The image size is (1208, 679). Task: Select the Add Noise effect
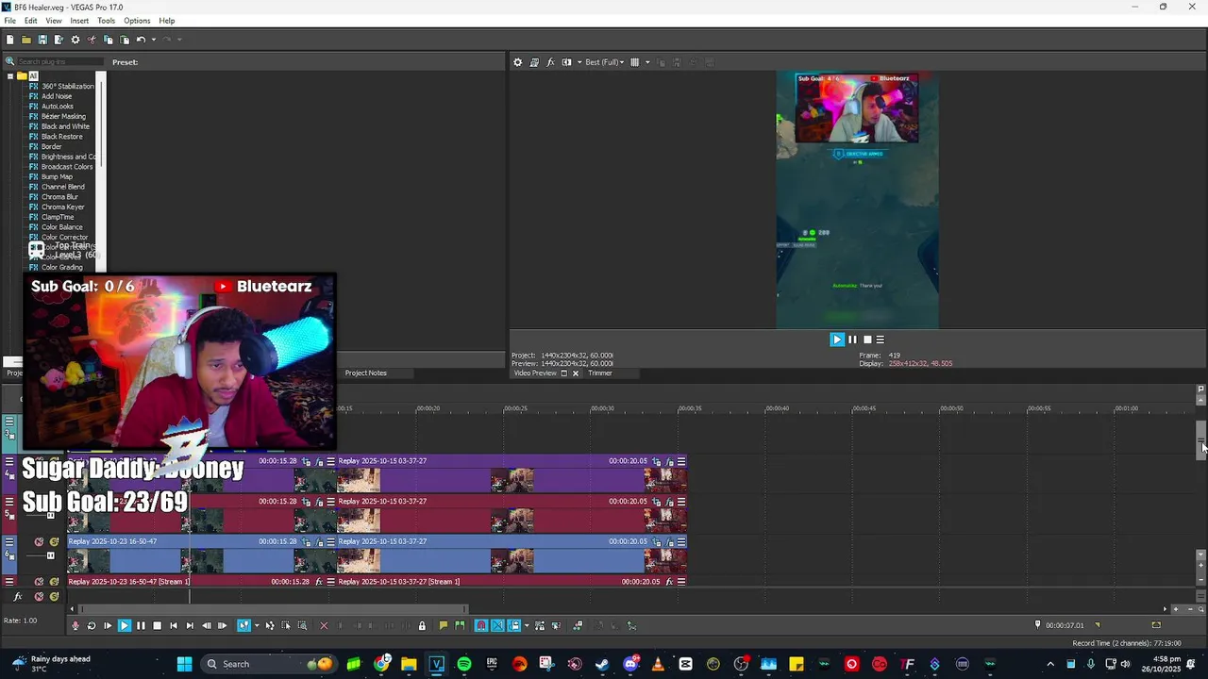[57, 96]
